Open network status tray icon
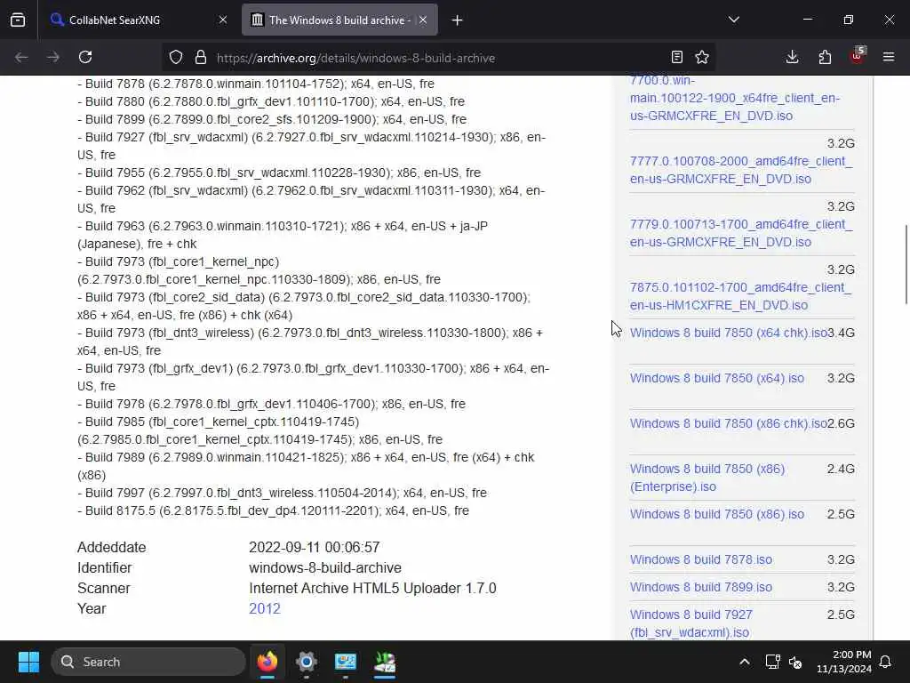Image resolution: width=910 pixels, height=683 pixels. tap(772, 662)
